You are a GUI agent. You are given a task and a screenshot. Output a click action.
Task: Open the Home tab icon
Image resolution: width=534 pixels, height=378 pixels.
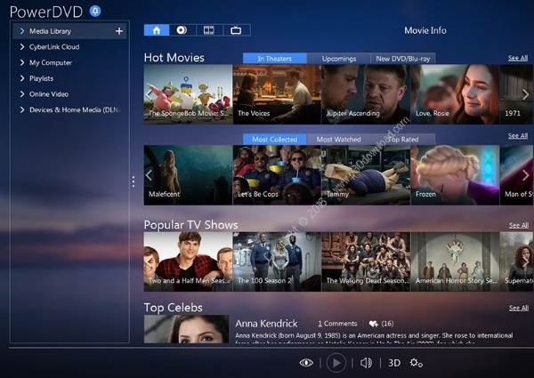click(x=157, y=30)
